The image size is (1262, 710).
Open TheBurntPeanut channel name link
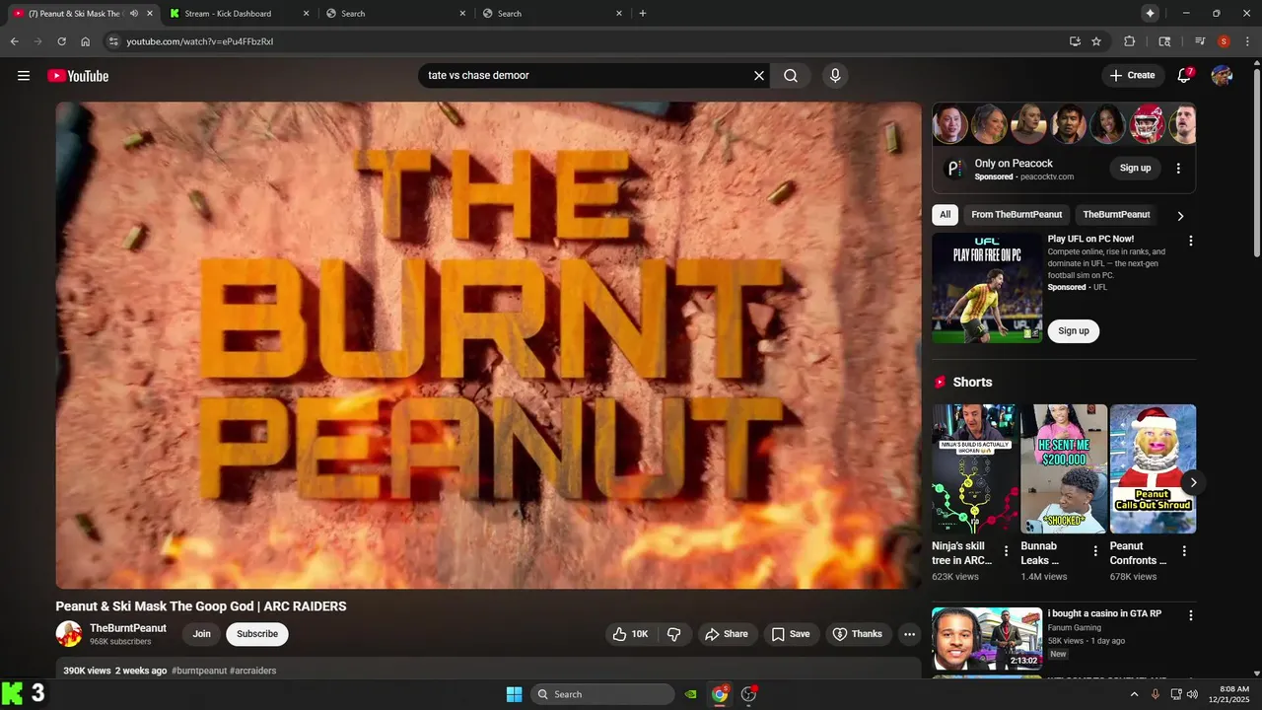128,628
